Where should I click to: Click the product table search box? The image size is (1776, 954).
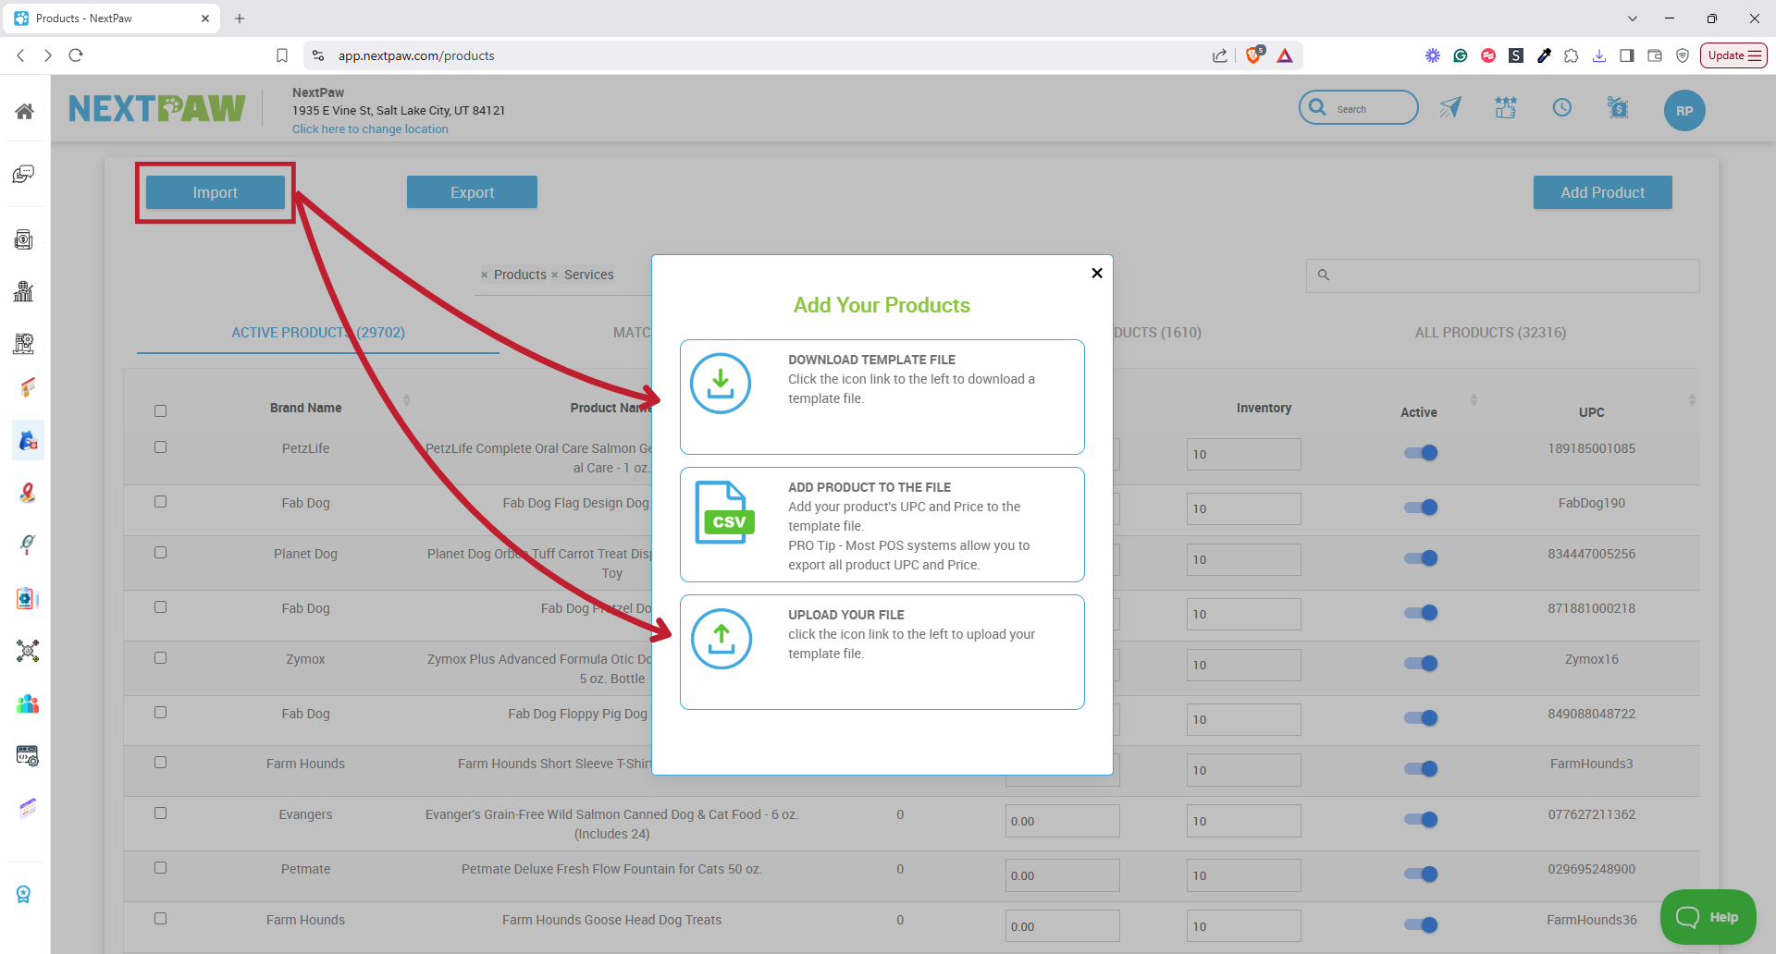coord(1502,275)
